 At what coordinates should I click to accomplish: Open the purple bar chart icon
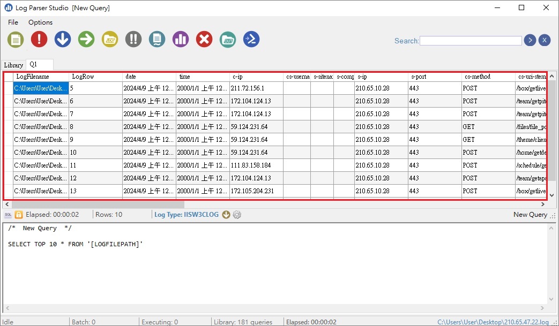(x=181, y=39)
